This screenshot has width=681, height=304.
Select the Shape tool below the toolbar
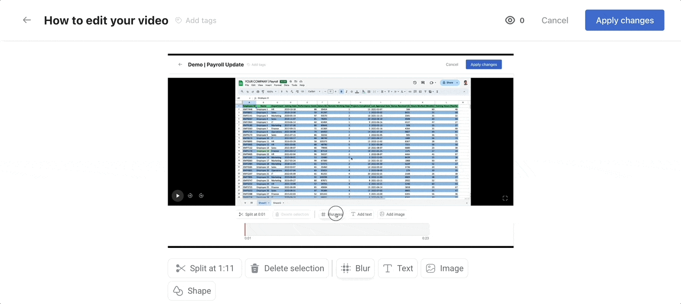click(192, 291)
